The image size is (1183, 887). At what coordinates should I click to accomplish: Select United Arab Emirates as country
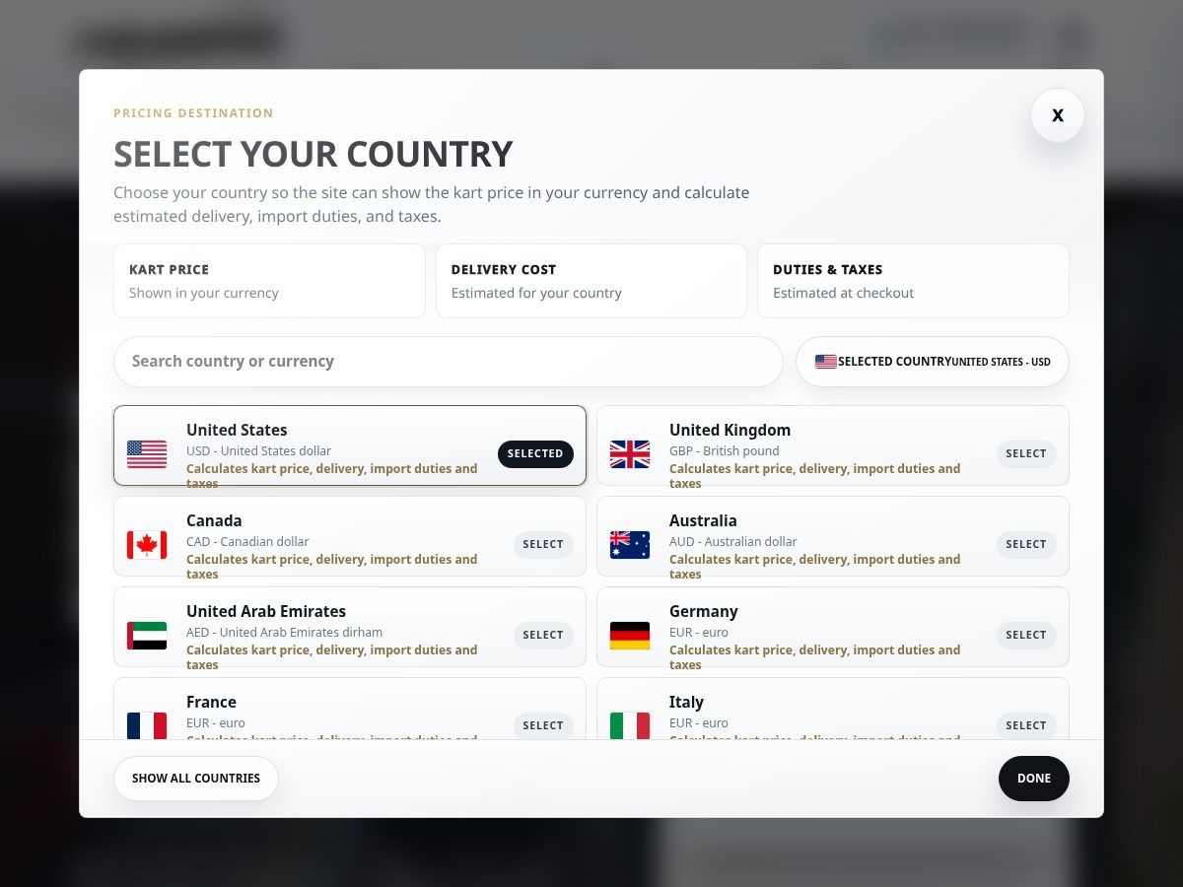coord(543,636)
